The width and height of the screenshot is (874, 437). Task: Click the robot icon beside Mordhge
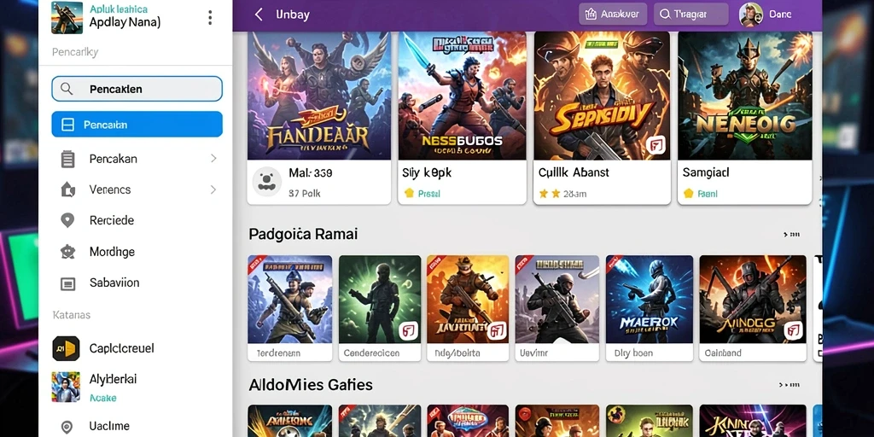point(67,252)
